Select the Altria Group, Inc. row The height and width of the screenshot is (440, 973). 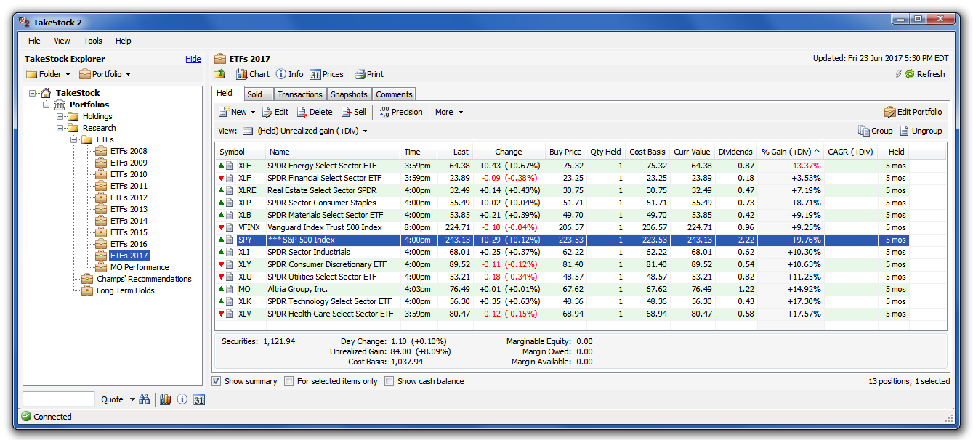click(562, 289)
